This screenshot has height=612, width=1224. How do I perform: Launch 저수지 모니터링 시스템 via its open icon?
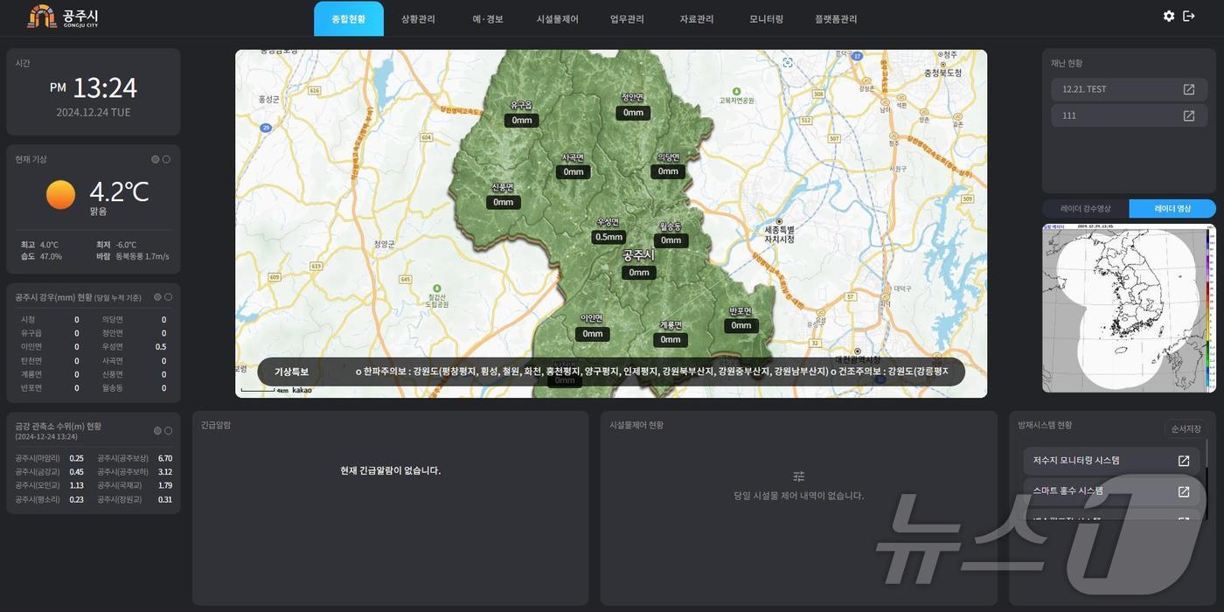(1183, 461)
